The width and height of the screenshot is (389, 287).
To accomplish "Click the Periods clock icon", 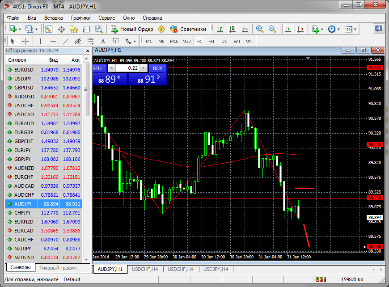I will 331,29.
